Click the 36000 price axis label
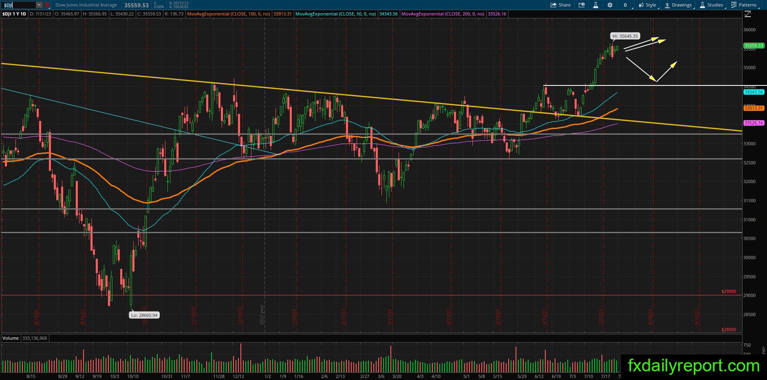This screenshot has width=767, height=380. coord(749,30)
